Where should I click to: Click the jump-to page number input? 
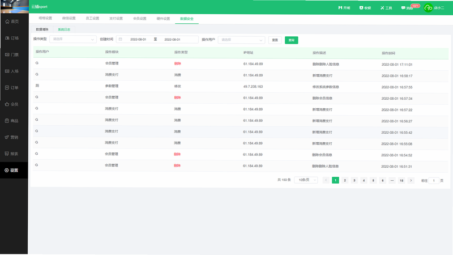tap(434, 181)
